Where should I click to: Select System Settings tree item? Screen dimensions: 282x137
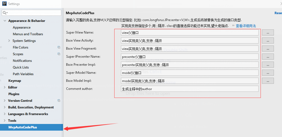coord(24,41)
